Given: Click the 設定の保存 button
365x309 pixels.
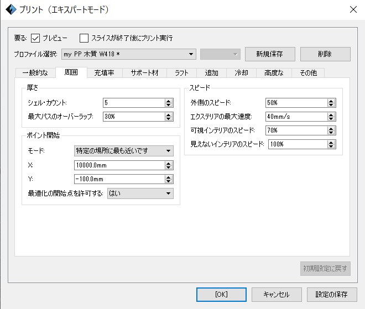Looking at the screenshot, I should coord(332,295).
